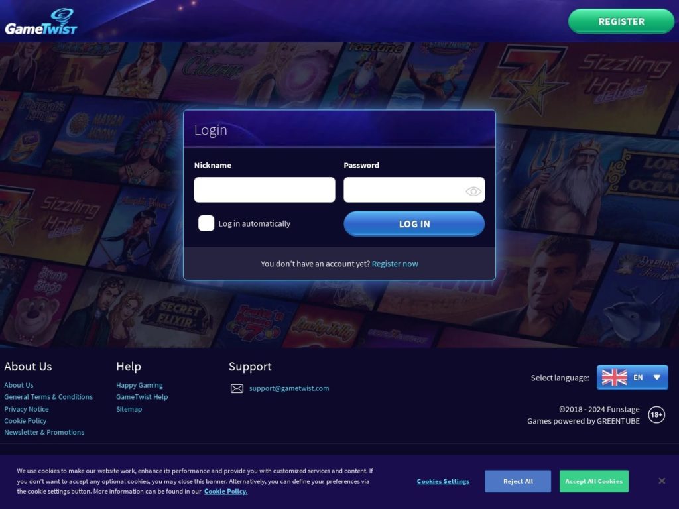The width and height of the screenshot is (679, 509).
Task: Click the UK flag icon
Action: click(614, 377)
